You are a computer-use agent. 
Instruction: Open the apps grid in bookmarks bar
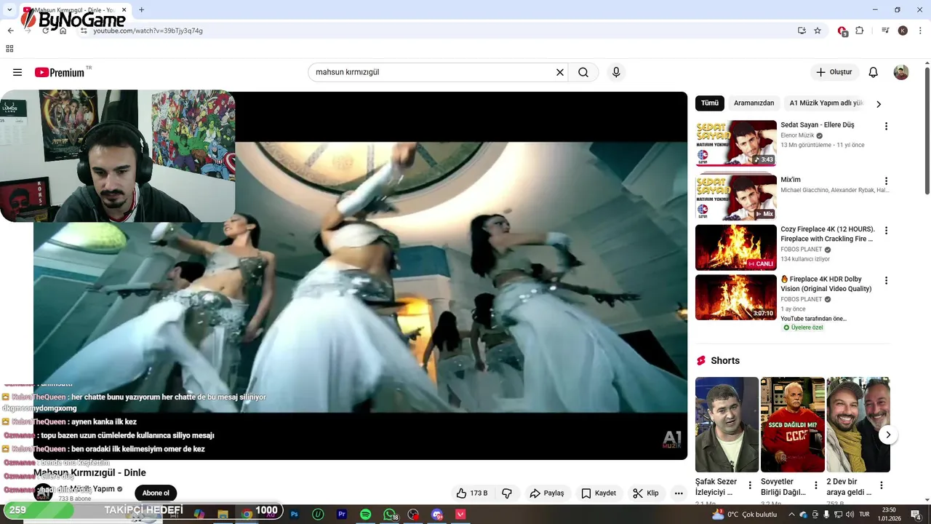9,49
